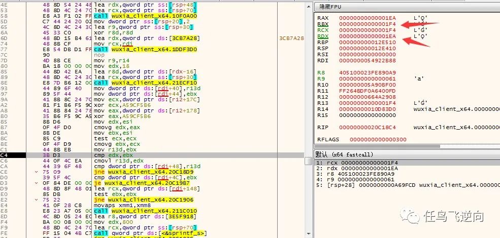Select argument row 5: [rsp+28]
Image resolution: width=500 pixels, height=238 pixels.
click(407, 185)
